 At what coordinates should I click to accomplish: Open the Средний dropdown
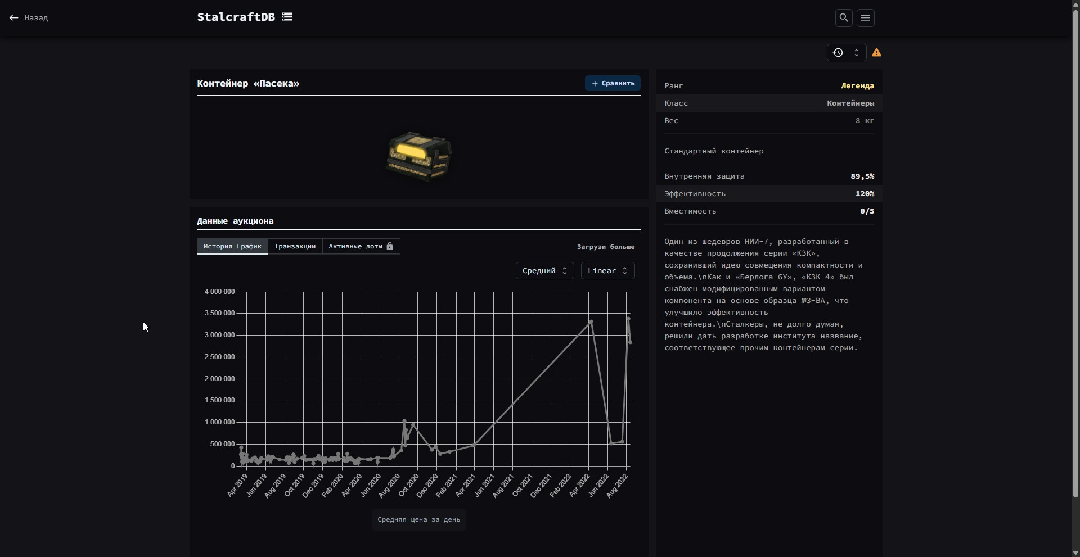click(544, 271)
